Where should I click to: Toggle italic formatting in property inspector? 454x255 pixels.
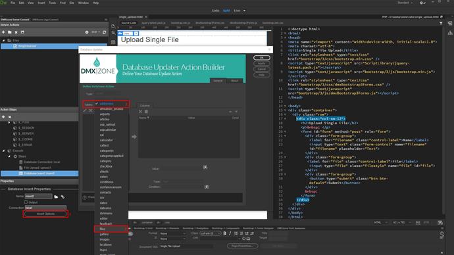[230, 233]
